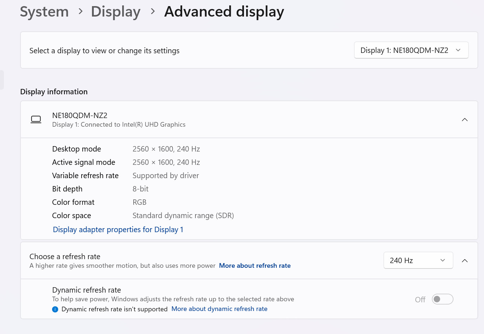Click the Supported by driver value
484x334 pixels.
[x=166, y=176]
